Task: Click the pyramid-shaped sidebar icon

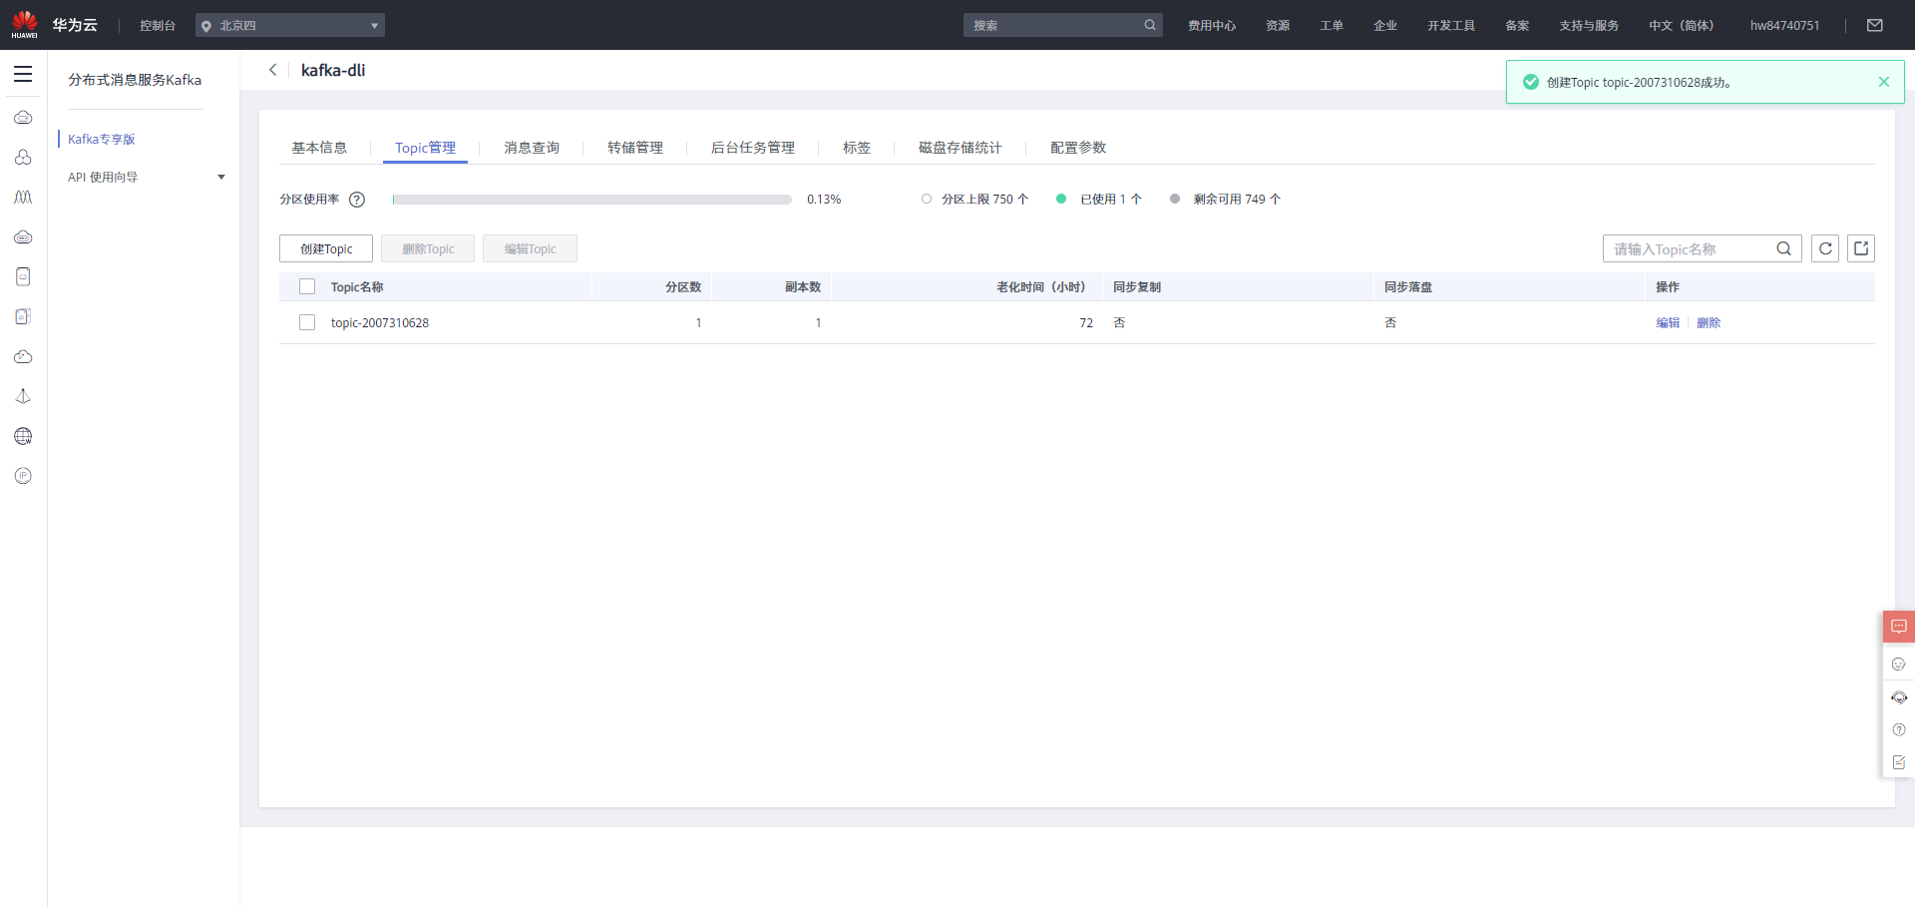Action: [x=23, y=397]
